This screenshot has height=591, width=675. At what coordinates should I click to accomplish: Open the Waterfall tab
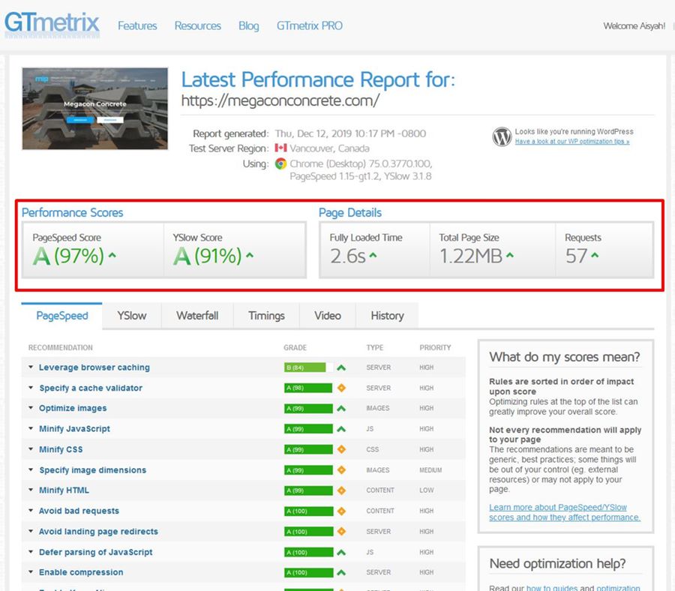coord(196,316)
